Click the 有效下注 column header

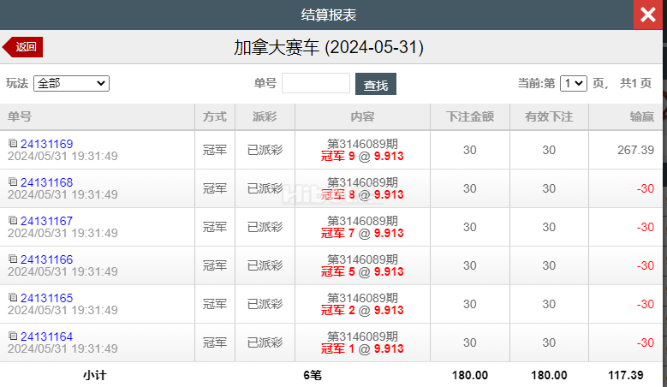[549, 116]
